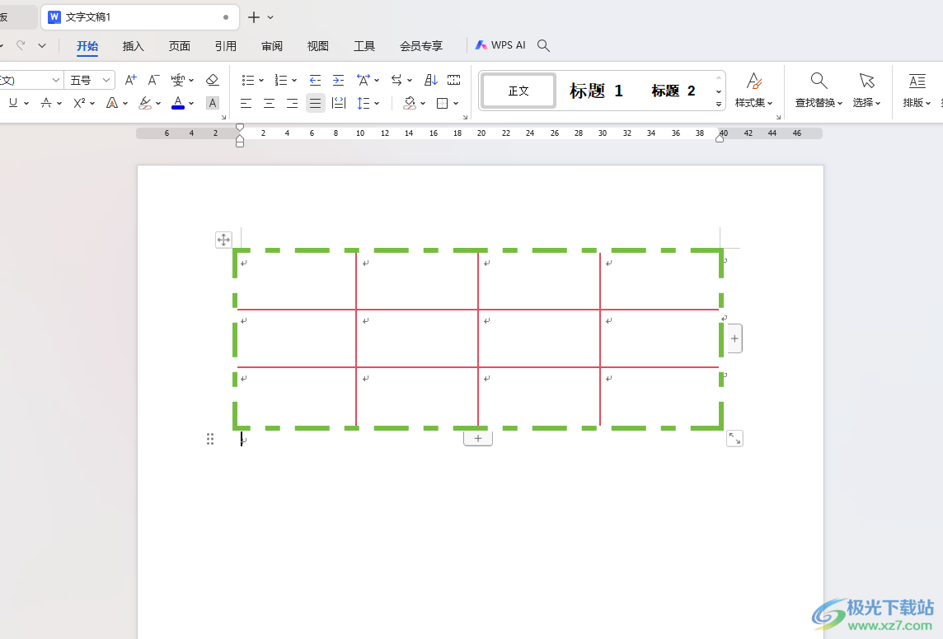The image size is (943, 639).
Task: Open the paragraph settings dialog launcher
Action: click(x=465, y=117)
